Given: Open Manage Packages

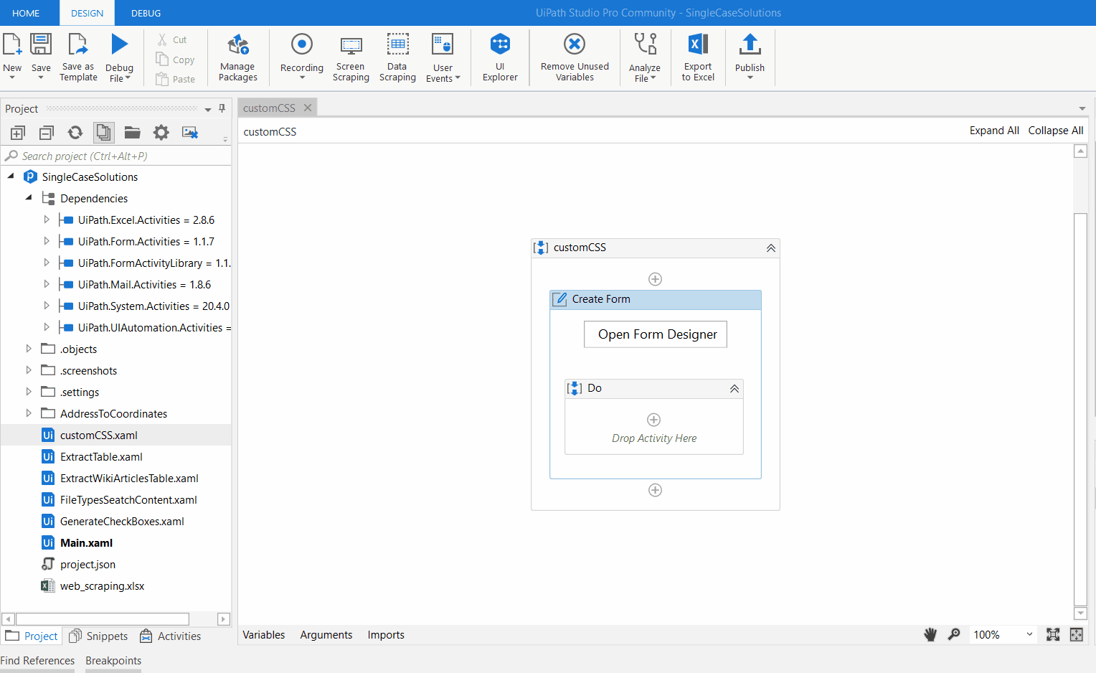Looking at the screenshot, I should [237, 57].
